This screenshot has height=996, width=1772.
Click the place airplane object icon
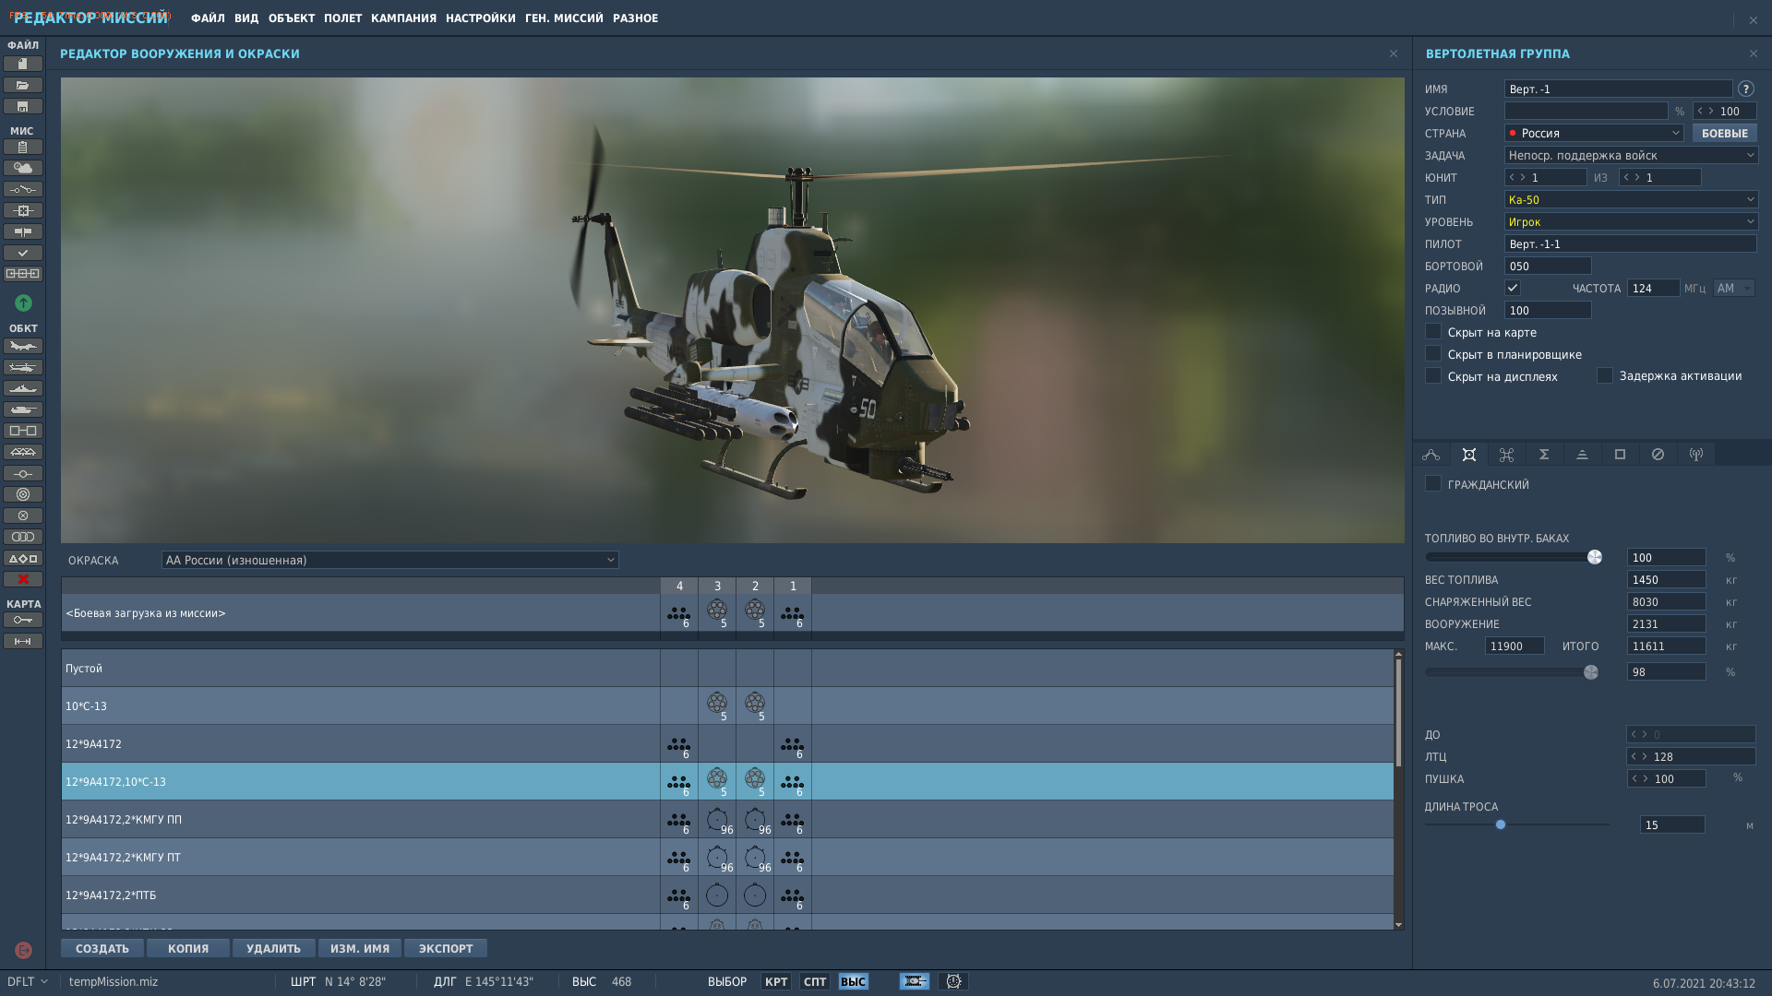point(23,346)
